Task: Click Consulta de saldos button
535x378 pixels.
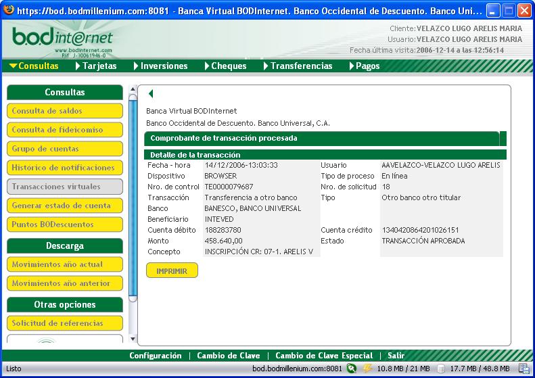Action: tap(65, 111)
